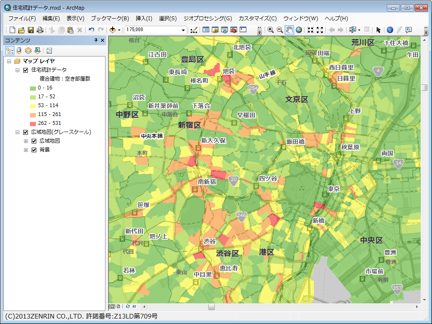Click the 53 - 114 yellow legend swatch
432x324 pixels.
33,106
